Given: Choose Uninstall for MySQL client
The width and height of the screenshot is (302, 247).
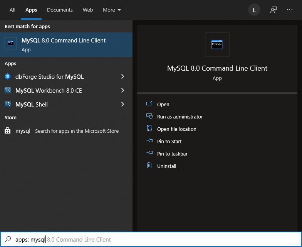Looking at the screenshot, I should (166, 166).
